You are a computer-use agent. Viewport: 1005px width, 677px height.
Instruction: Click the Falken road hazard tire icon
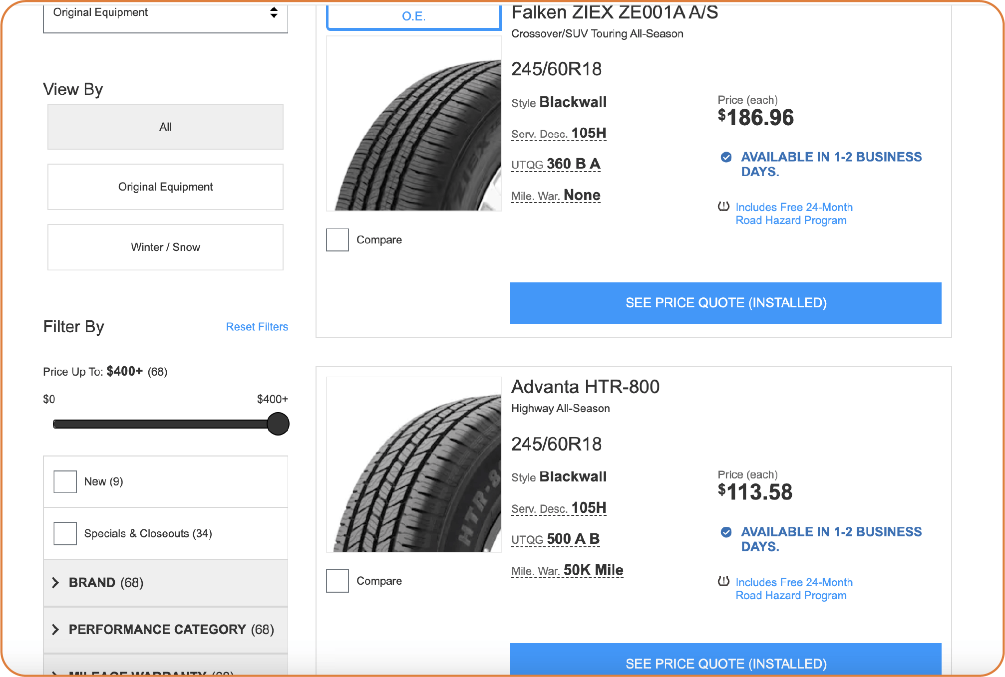pyautogui.click(x=723, y=206)
